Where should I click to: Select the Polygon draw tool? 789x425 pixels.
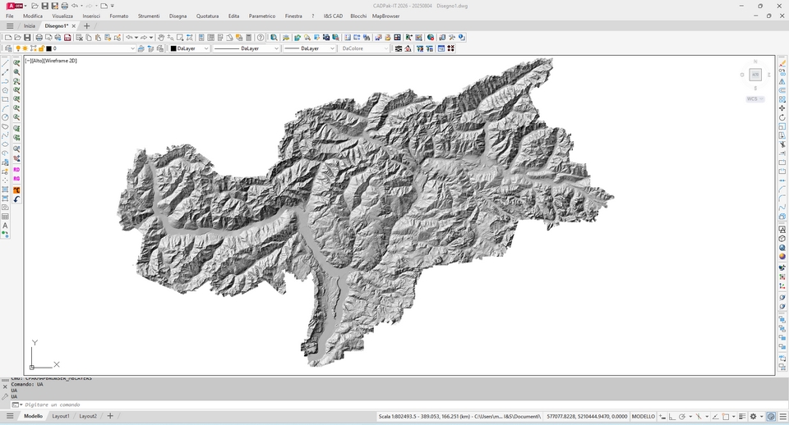6,90
